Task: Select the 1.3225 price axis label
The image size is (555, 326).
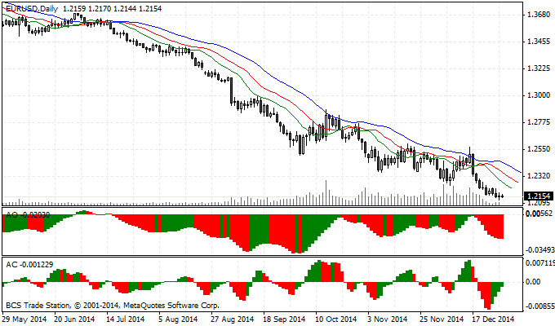Action: point(539,68)
